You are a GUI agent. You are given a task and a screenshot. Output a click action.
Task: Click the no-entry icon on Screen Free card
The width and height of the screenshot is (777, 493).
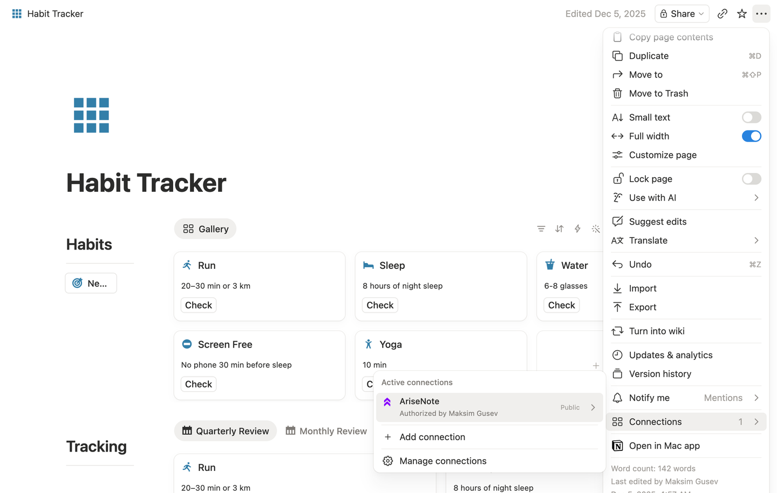pos(187,344)
